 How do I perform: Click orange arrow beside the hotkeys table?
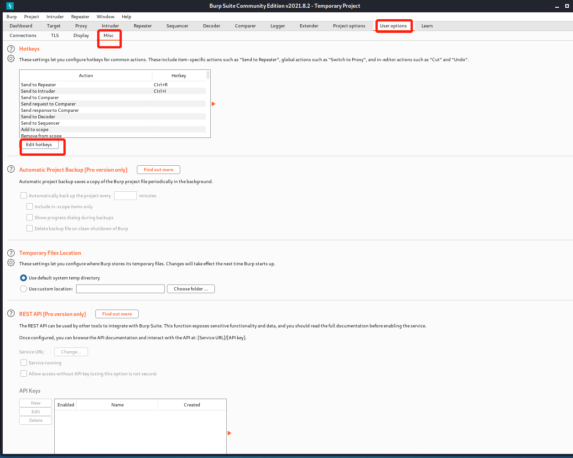[214, 104]
